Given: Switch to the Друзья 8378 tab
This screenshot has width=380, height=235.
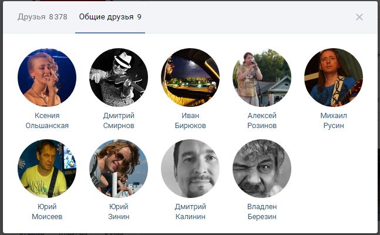Looking at the screenshot, I should pyautogui.click(x=42, y=17).
